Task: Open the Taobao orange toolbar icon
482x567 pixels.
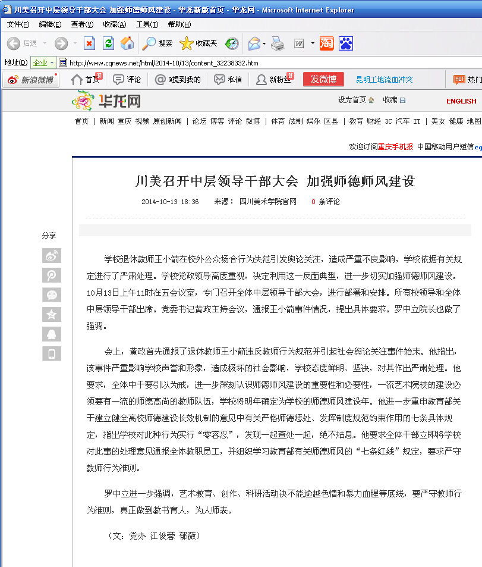Action: pyautogui.click(x=327, y=43)
